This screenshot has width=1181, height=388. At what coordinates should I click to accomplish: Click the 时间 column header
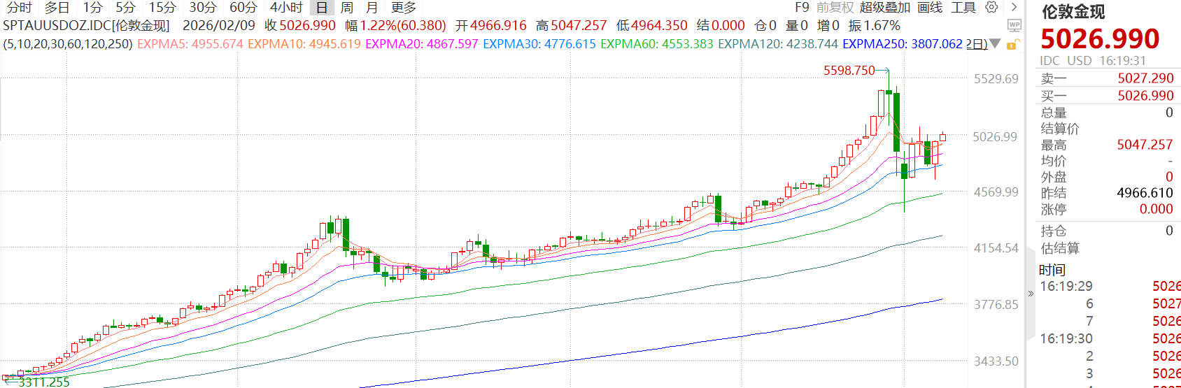(x=1052, y=270)
